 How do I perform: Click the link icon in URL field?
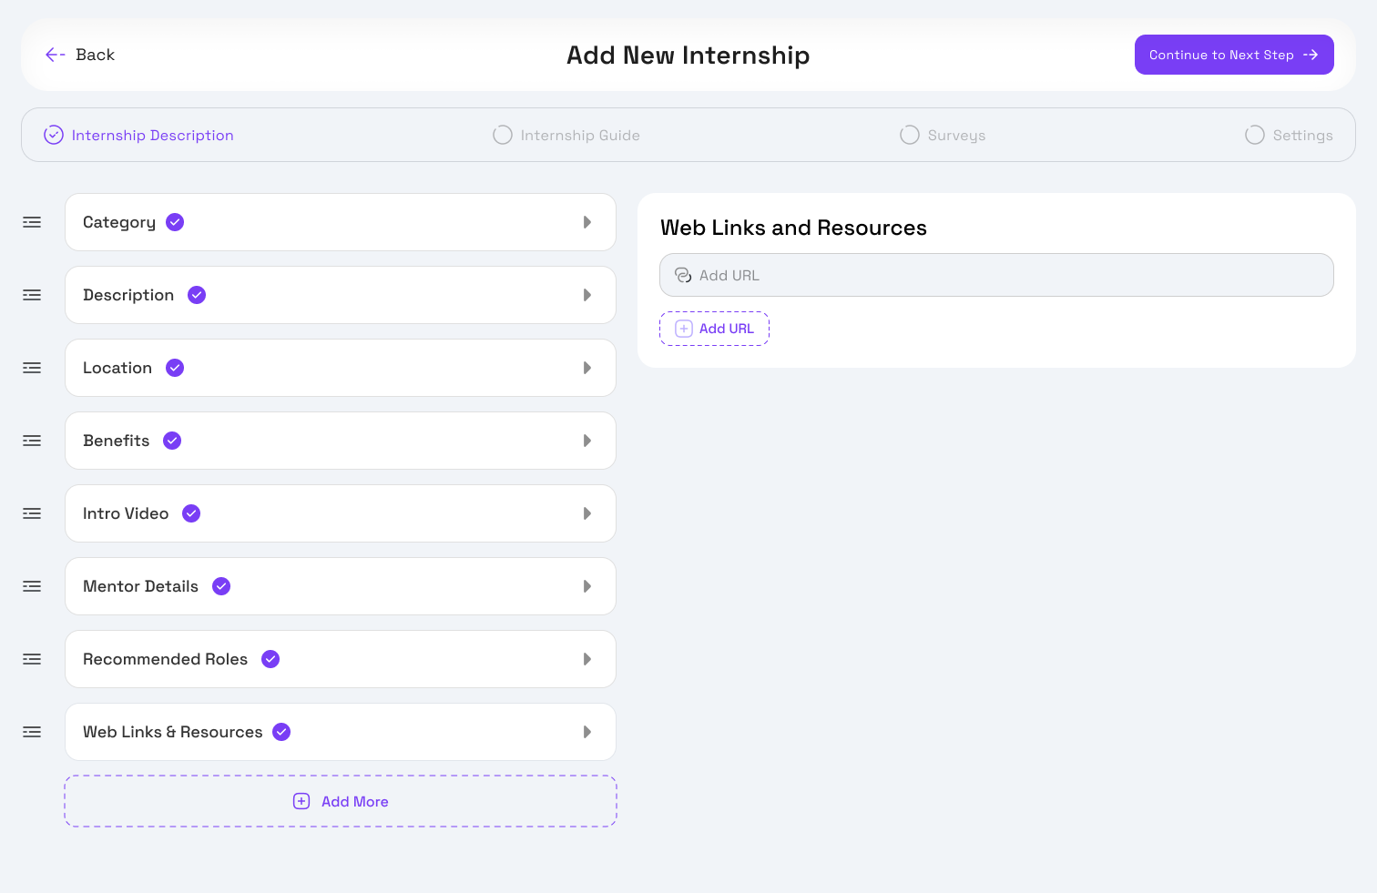pos(683,275)
